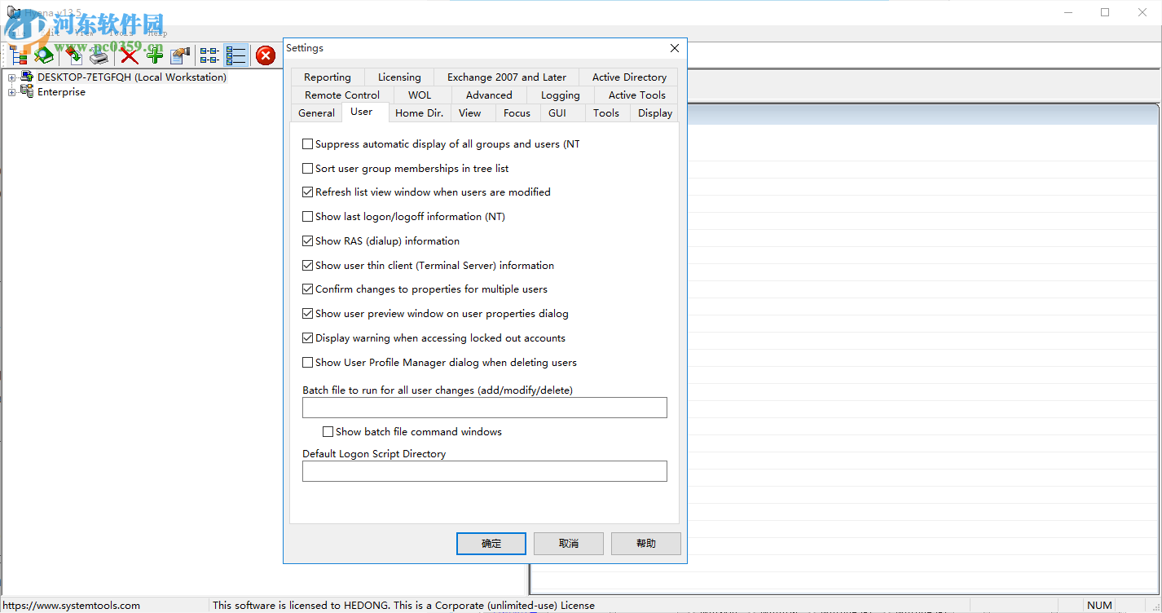
Task: Go to the Home Dir. tab
Action: tap(419, 113)
